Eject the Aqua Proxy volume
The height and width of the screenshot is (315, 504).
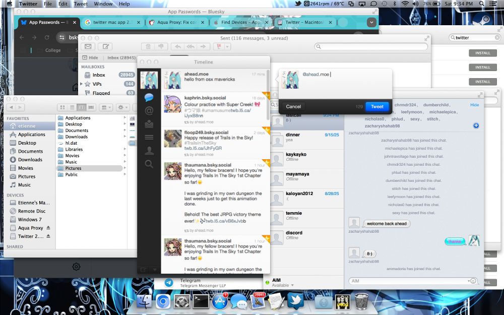coord(48,228)
